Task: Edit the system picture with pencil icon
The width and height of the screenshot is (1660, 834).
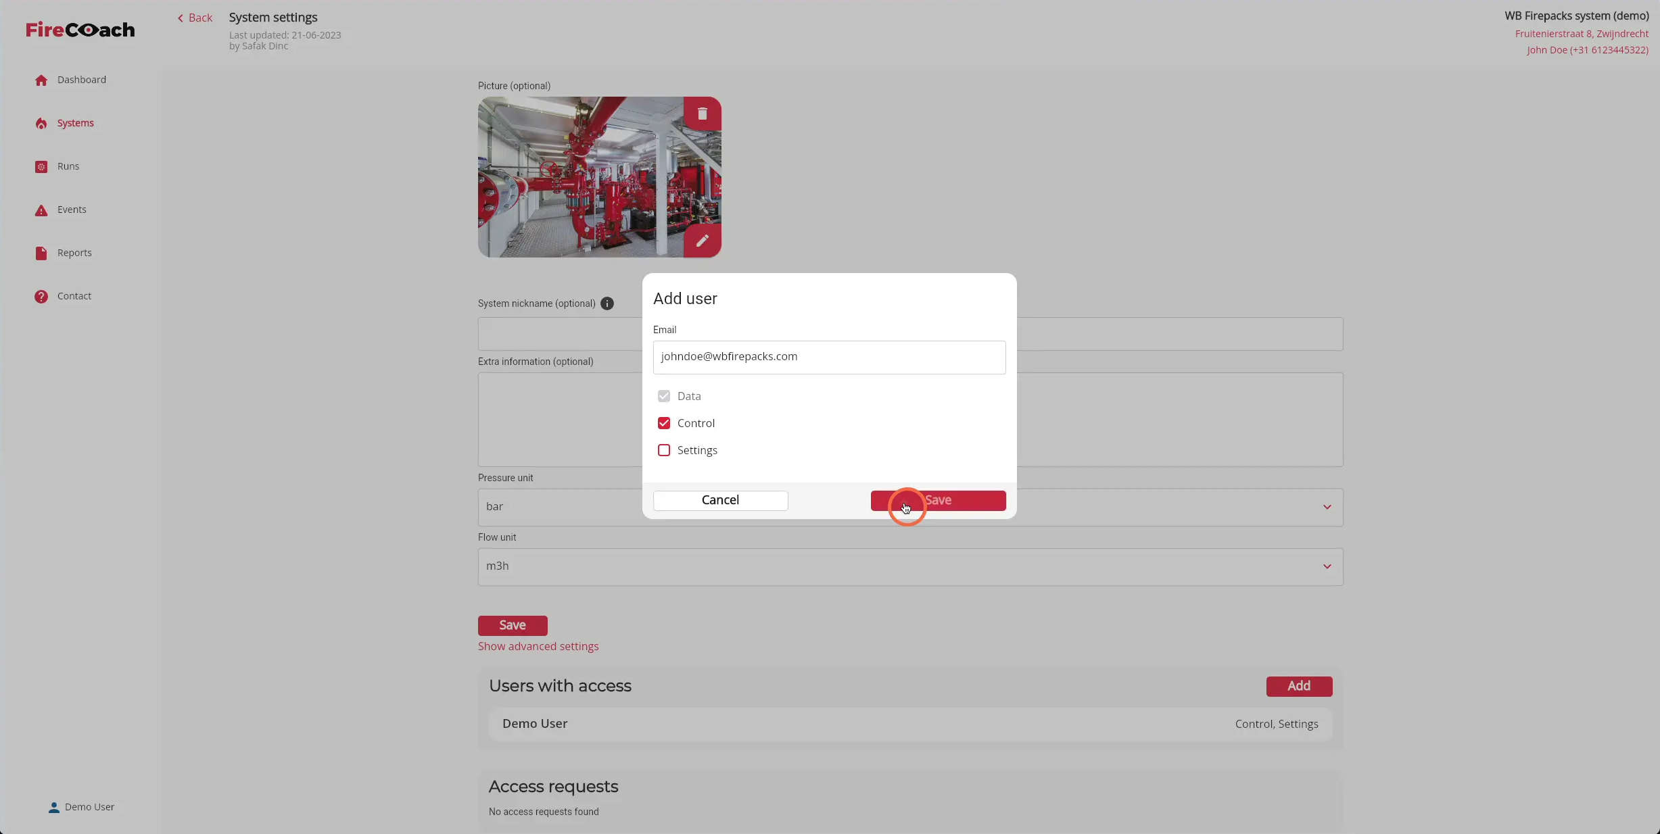Action: point(702,241)
